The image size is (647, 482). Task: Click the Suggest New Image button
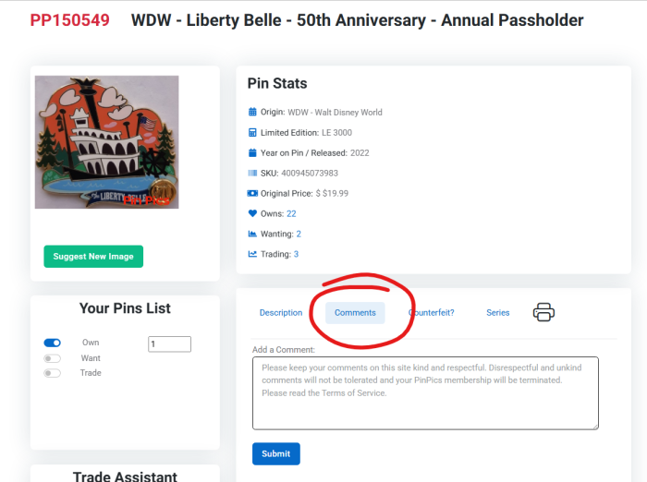pos(93,257)
